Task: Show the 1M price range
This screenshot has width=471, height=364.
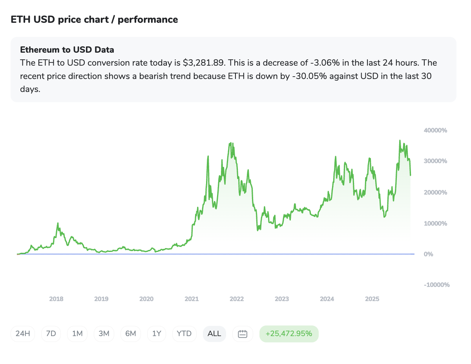Action: 77,334
